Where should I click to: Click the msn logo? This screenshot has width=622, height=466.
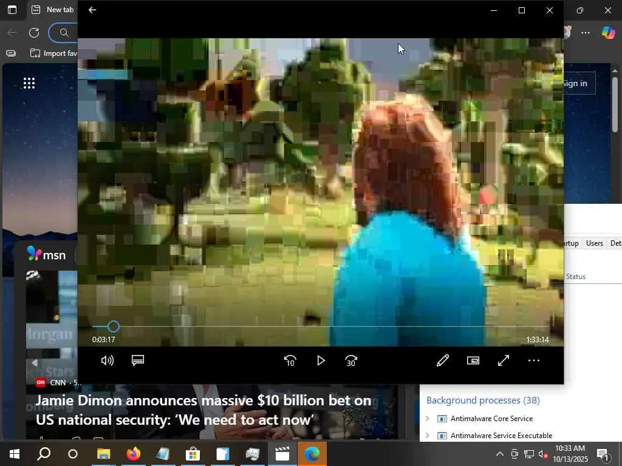tap(46, 254)
